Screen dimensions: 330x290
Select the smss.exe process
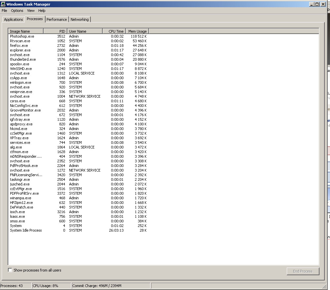pos(78,221)
